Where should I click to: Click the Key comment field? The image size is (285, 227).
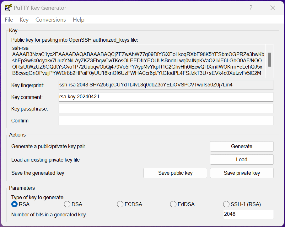(166, 97)
